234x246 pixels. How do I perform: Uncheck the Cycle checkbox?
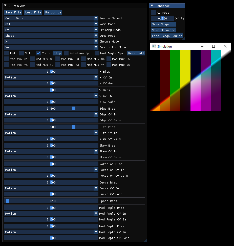38,53
